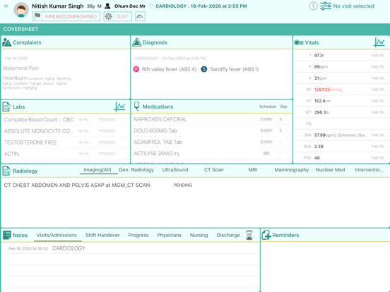Open the Shift Handover notes tab
The height and width of the screenshot is (292, 390).
coord(102,235)
